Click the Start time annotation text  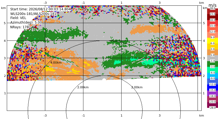(x=40, y=9)
